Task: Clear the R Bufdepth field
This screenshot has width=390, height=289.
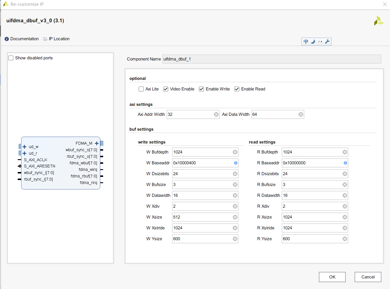Action: click(x=345, y=152)
